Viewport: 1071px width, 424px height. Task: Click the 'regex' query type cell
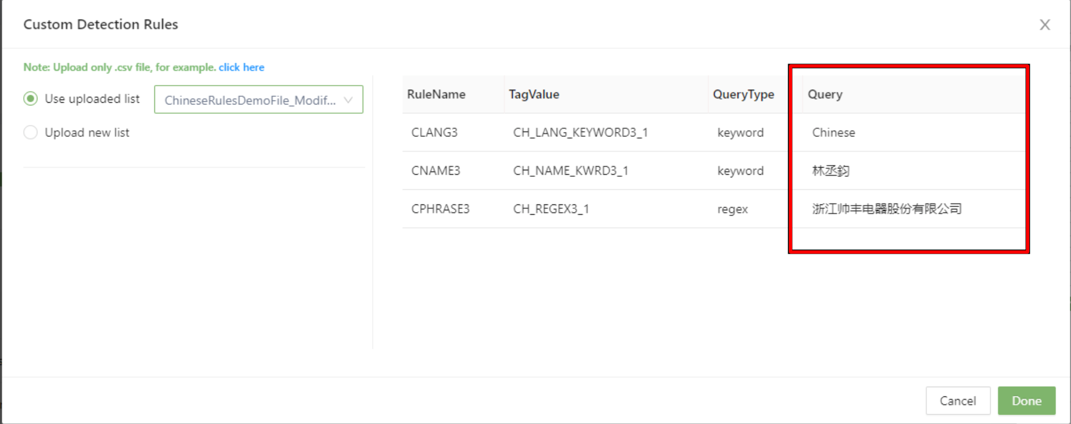732,209
